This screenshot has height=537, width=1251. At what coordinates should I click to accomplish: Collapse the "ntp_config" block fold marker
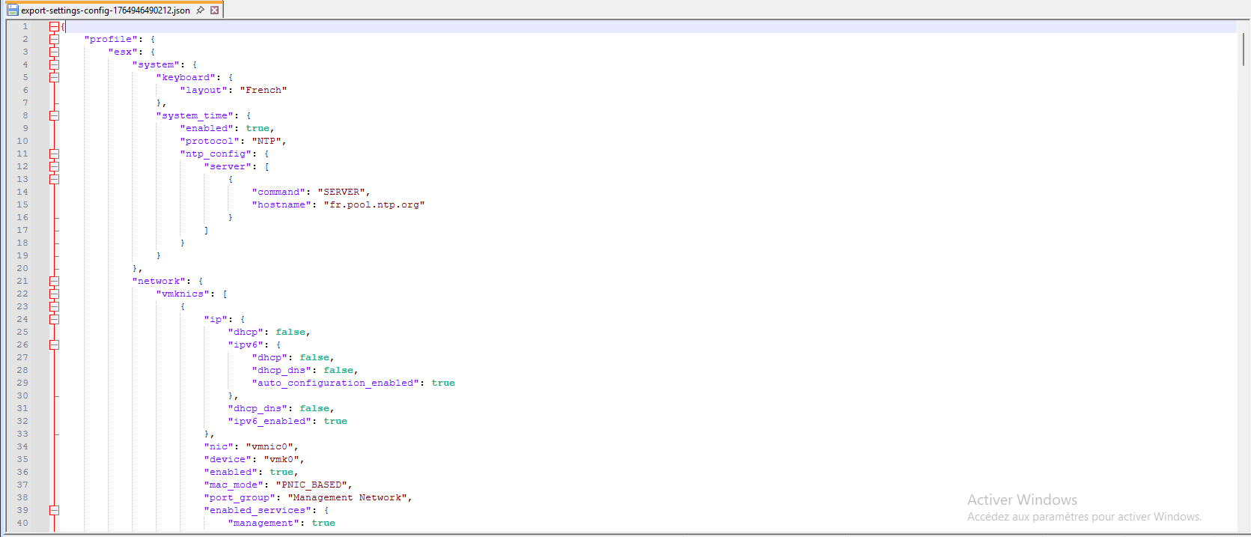click(x=54, y=154)
